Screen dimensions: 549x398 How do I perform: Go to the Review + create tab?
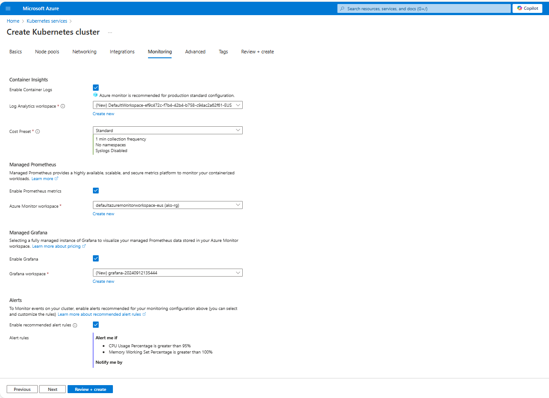(257, 52)
